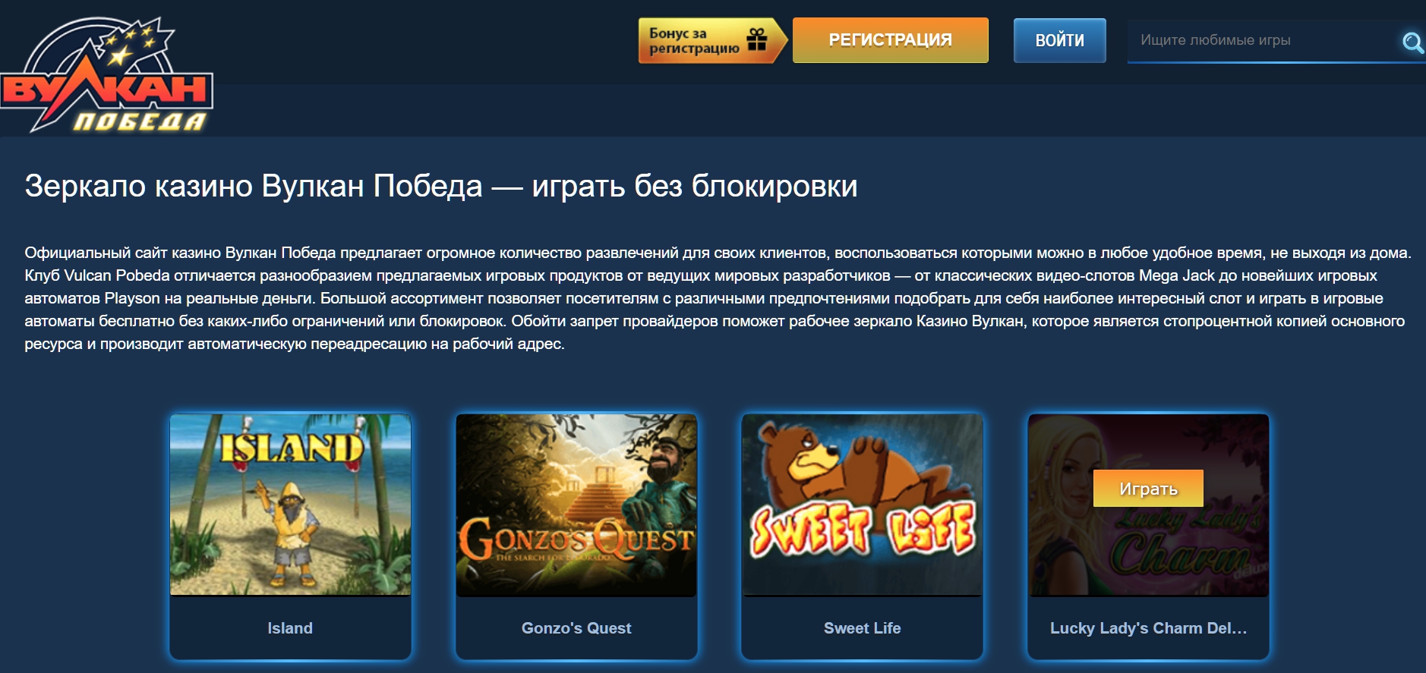Viewport: 1426px width, 673px height.
Task: Open the Sweet Life game thumbnail
Action: click(x=862, y=505)
